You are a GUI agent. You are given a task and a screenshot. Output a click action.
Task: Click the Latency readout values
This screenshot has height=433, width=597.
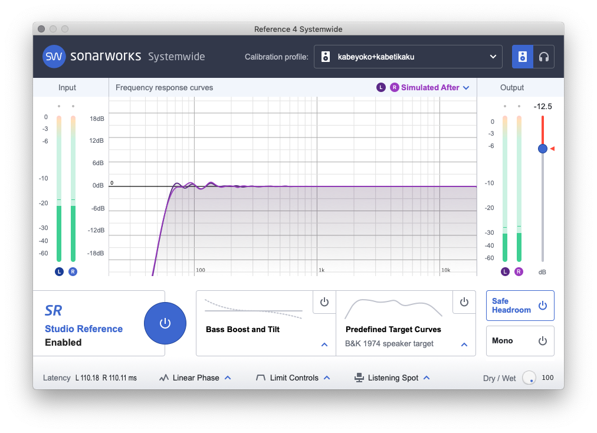(x=106, y=378)
